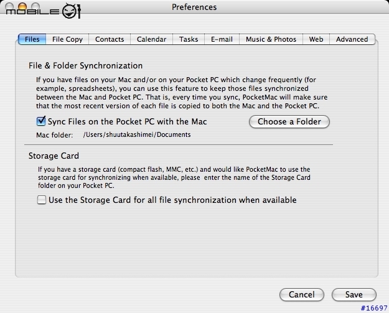Click the File & Folder Synchronization heading
This screenshot has height=313, width=389.
pos(86,66)
